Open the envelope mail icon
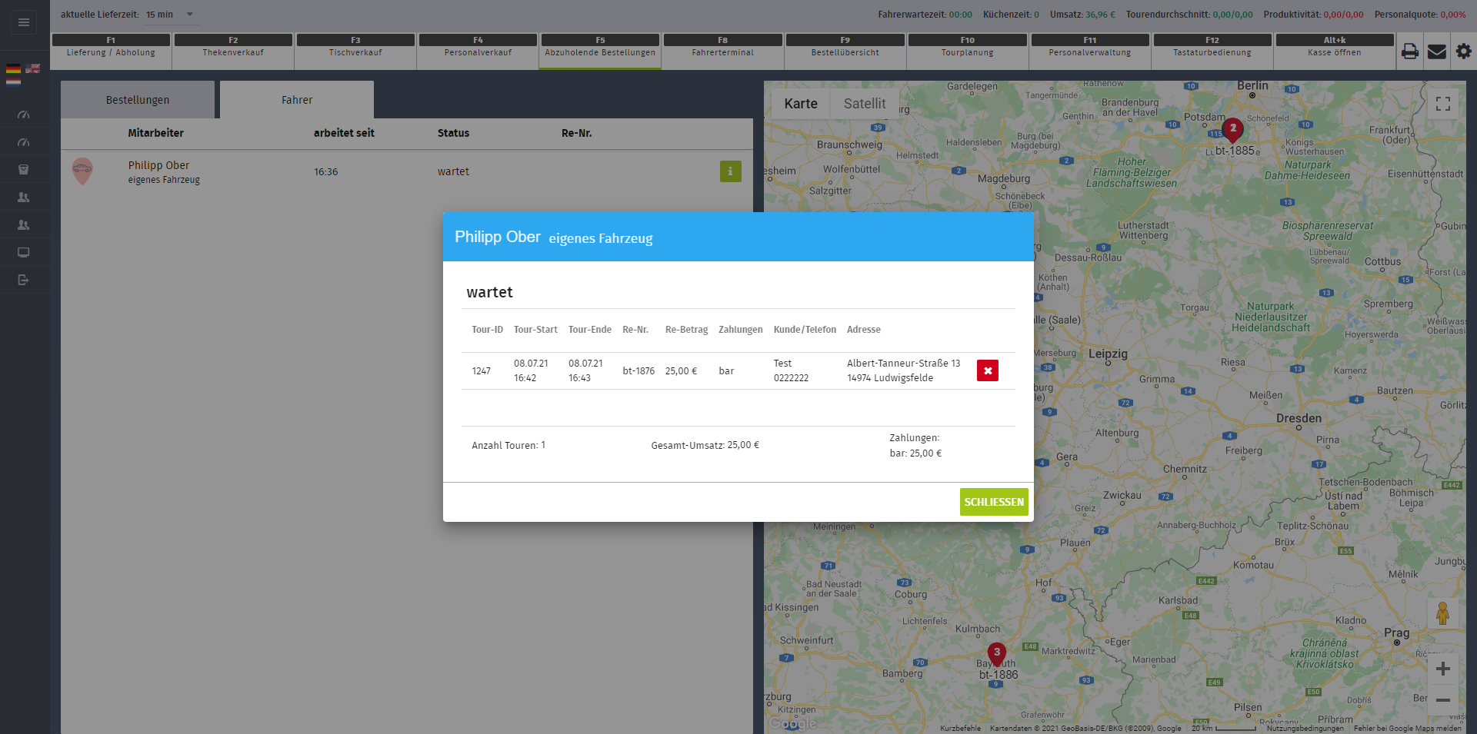Image resolution: width=1477 pixels, height=734 pixels. [1437, 51]
